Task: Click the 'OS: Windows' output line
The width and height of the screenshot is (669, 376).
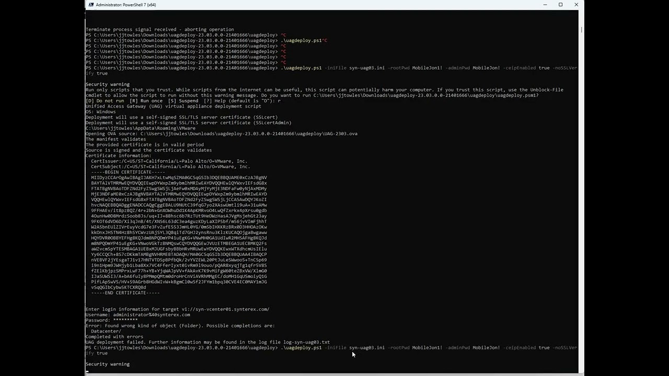Action: [x=101, y=112]
